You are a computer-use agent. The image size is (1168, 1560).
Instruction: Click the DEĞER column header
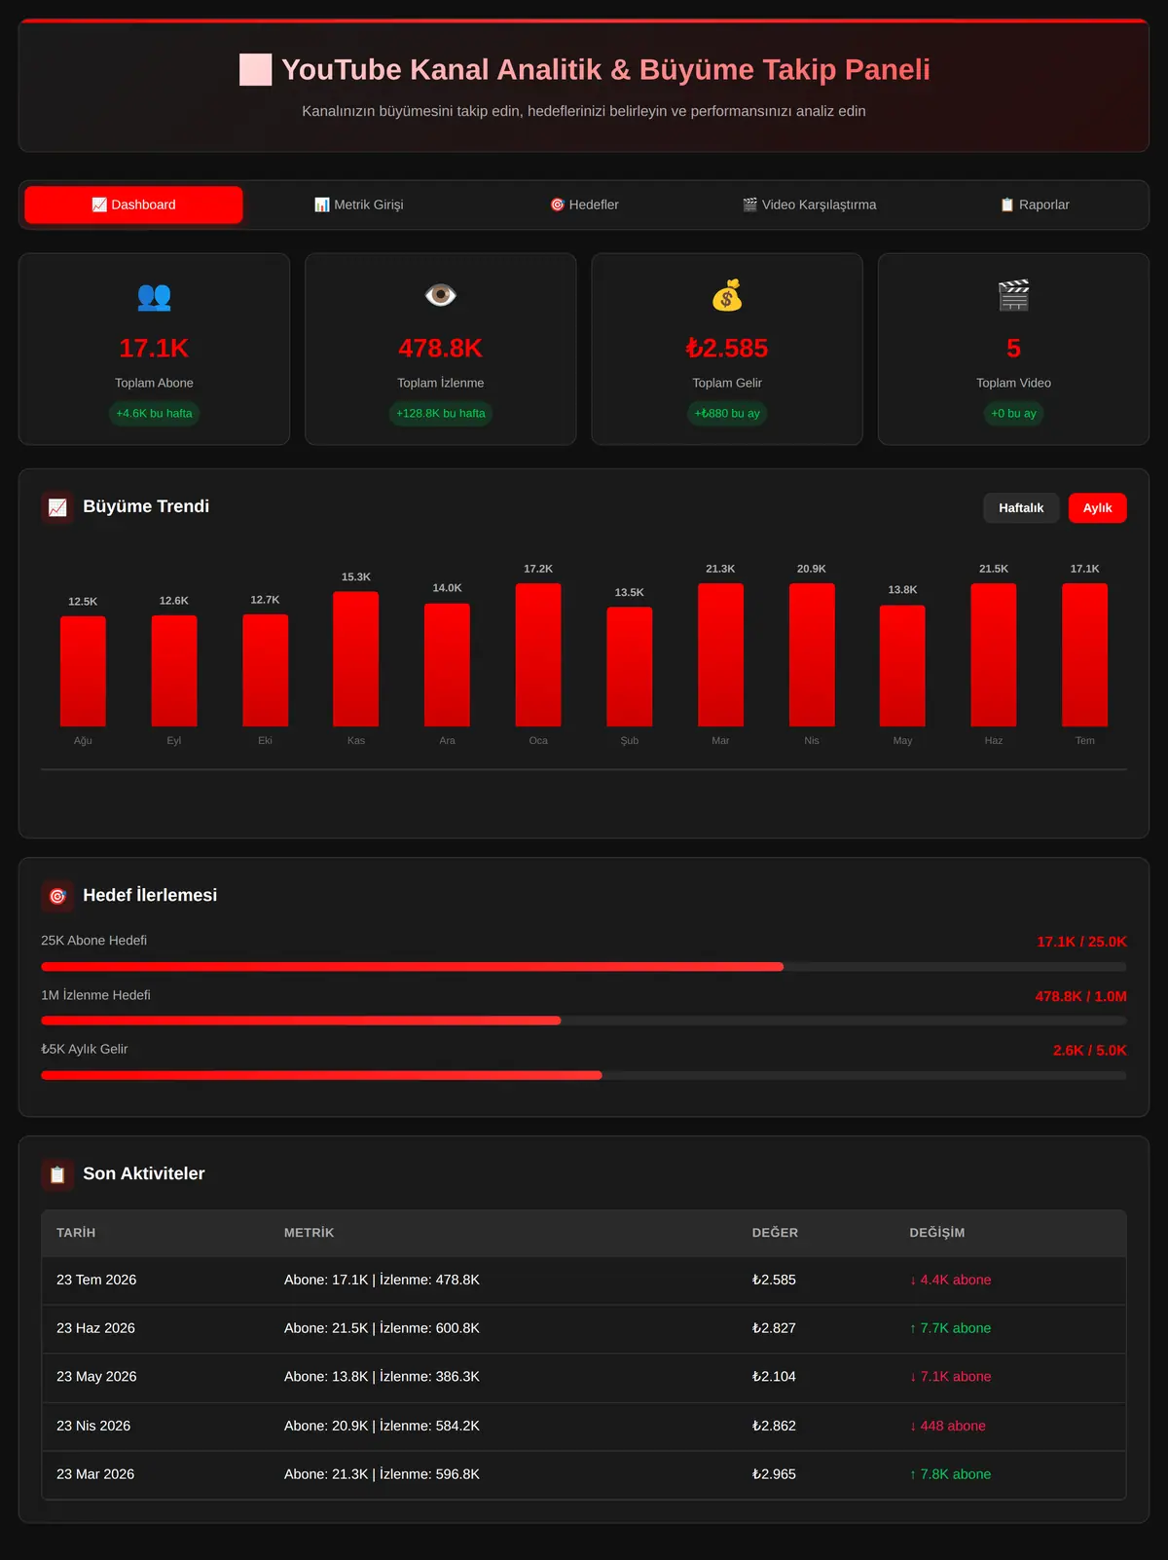pos(775,1233)
